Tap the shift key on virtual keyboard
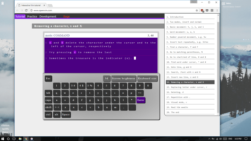Screen dimensions: 251x141 click(x=48, y=107)
